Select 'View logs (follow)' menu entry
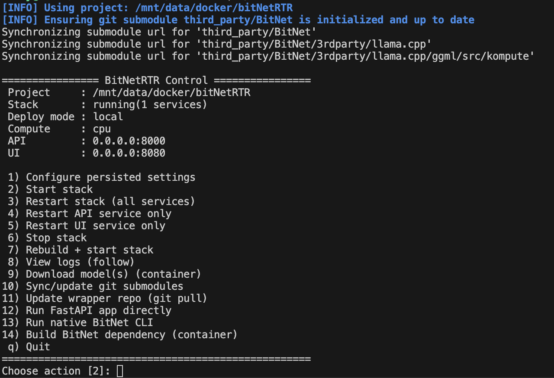This screenshot has width=554, height=378. click(x=80, y=262)
